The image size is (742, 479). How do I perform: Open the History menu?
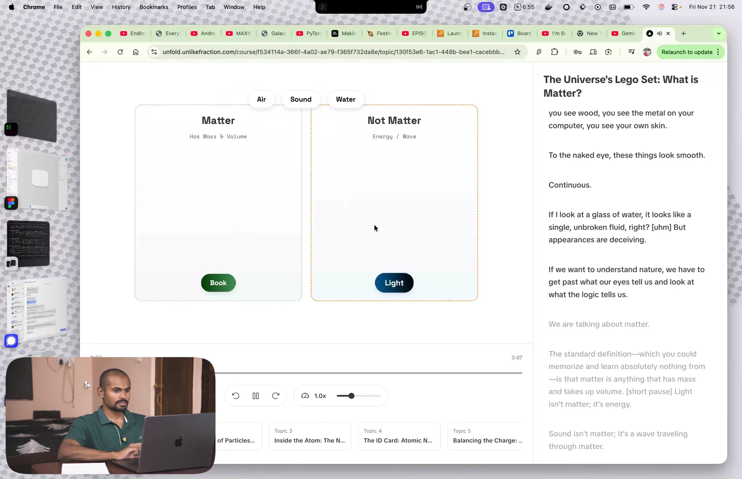click(121, 7)
